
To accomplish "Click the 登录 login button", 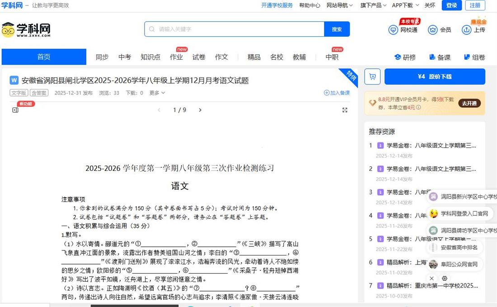I will 451,5.
